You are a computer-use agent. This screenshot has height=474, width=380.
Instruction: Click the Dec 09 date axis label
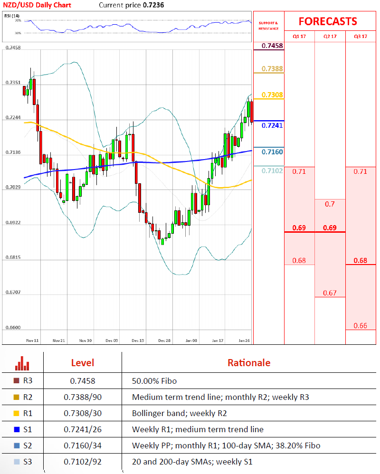[x=112, y=341]
